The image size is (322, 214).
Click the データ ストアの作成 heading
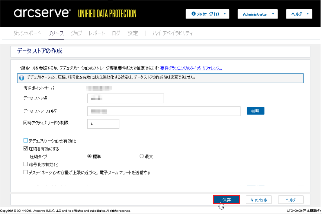[x=40, y=51]
